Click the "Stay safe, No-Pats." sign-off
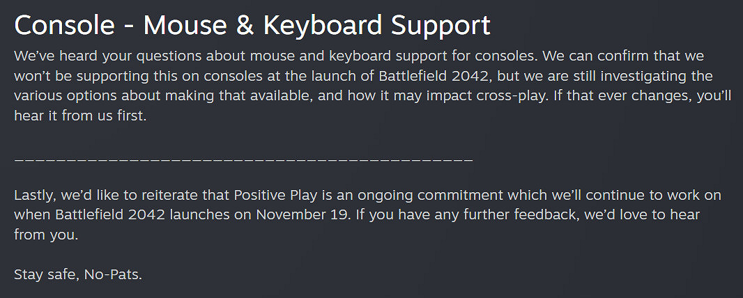 (78, 275)
